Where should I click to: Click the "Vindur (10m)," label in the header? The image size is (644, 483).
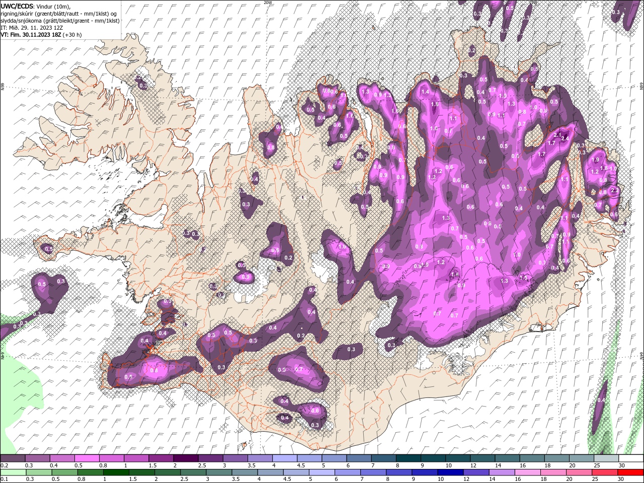pos(54,6)
